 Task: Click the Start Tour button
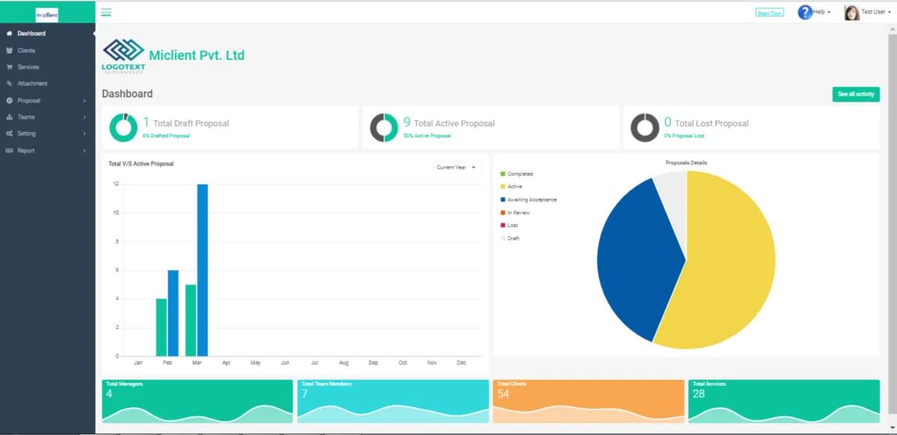point(769,13)
